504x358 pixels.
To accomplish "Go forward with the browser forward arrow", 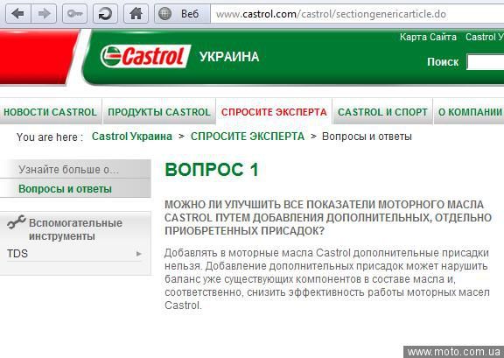I will tap(44, 14).
